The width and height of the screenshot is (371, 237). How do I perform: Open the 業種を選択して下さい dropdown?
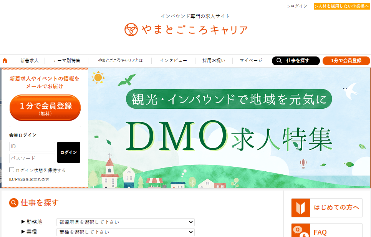(x=126, y=232)
